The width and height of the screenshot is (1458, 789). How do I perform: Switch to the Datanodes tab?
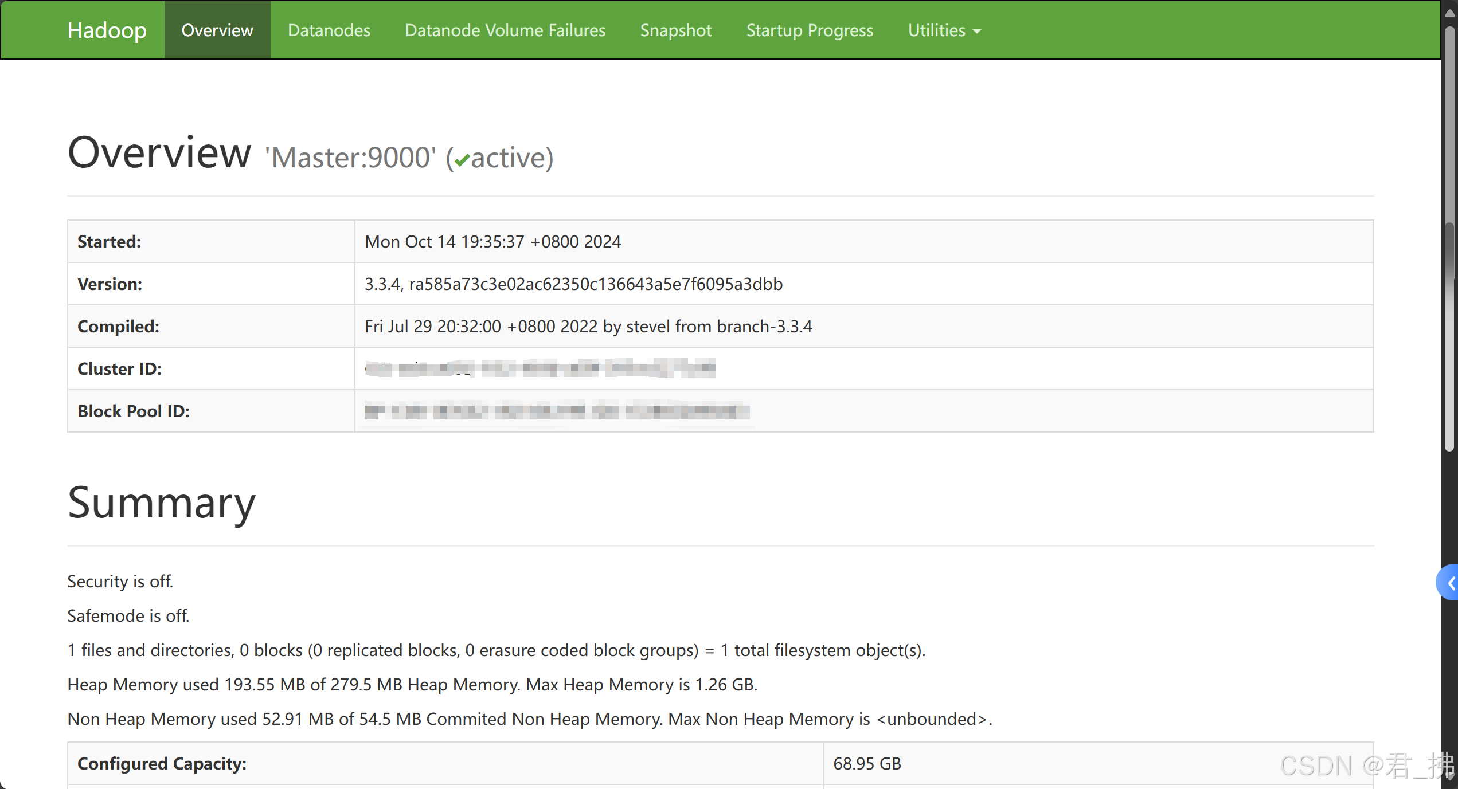coord(329,30)
